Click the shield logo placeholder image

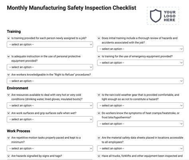(163, 16)
